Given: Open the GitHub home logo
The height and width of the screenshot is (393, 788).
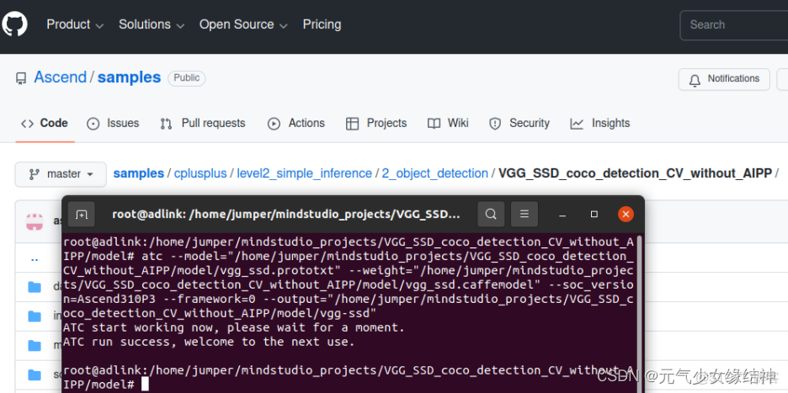Looking at the screenshot, I should [x=14, y=24].
